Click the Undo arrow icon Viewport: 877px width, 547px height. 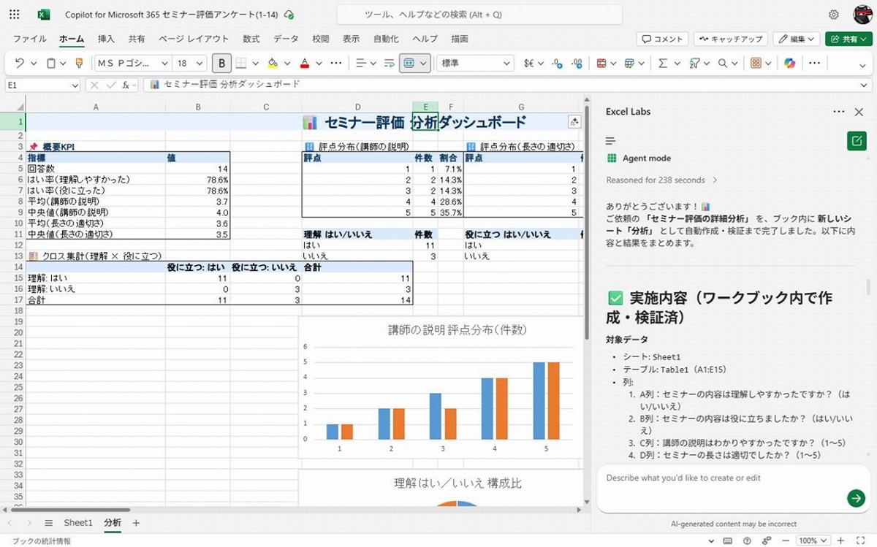click(x=20, y=64)
